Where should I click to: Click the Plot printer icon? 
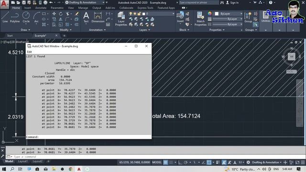coord(45,2)
